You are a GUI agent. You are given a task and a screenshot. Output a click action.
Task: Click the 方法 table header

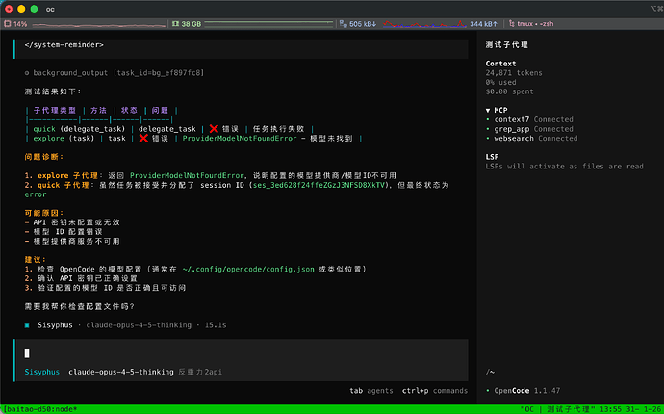[x=99, y=110]
